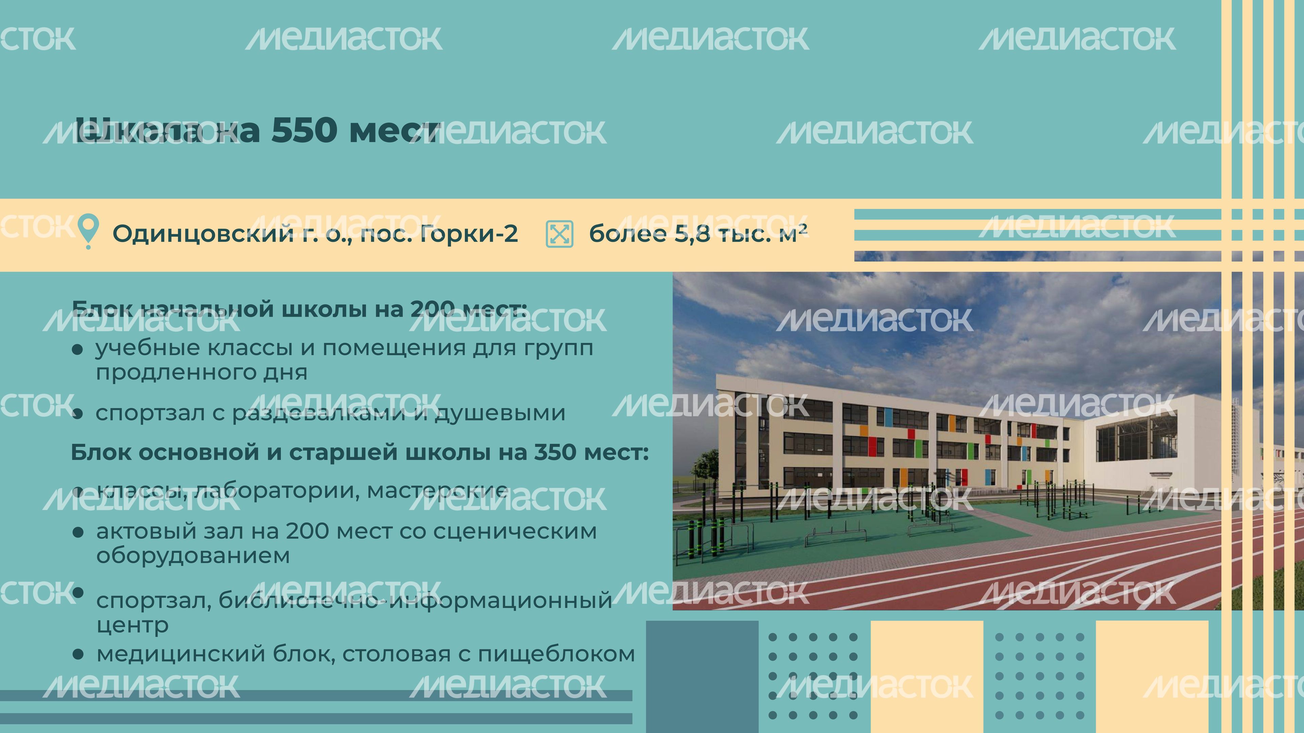Screen dimensions: 1304x733
Task: Select heading 'Блок начальной школы на 200 мест:'
Action: click(x=299, y=308)
